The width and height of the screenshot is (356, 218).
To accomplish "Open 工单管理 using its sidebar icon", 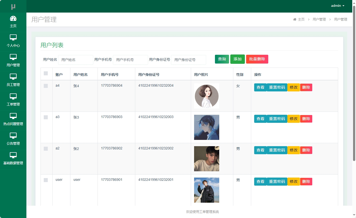I will pos(13,96).
